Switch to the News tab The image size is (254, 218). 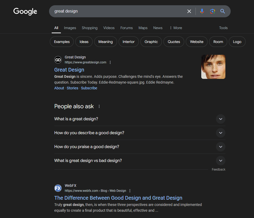click(x=158, y=28)
